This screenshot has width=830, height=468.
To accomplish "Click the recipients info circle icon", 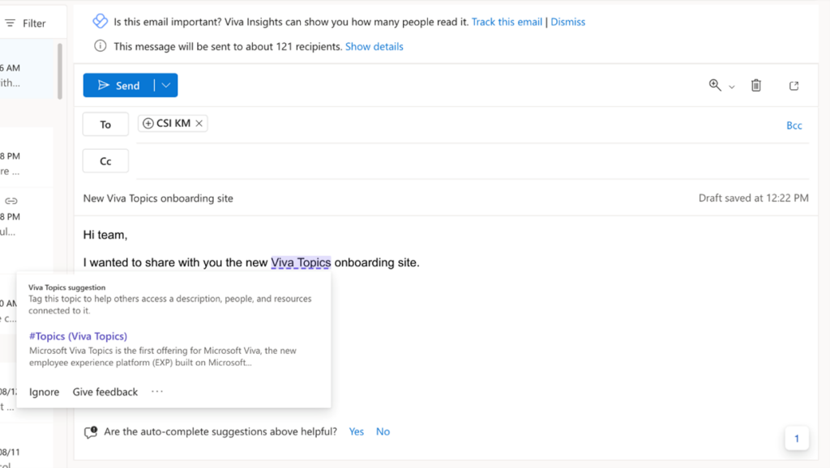I will [99, 46].
